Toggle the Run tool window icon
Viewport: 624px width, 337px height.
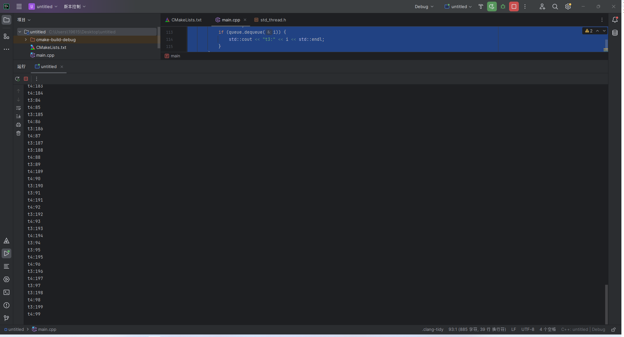[x=6, y=253]
